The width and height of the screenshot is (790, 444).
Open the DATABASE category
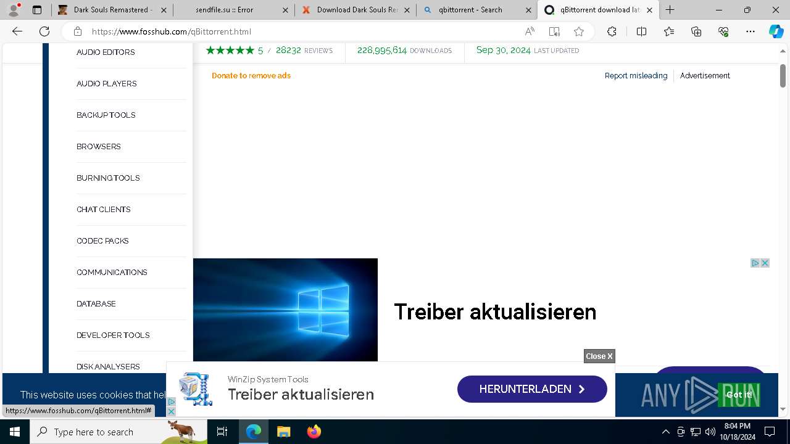96,304
